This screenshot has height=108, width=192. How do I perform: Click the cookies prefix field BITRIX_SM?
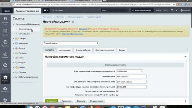point(131,87)
